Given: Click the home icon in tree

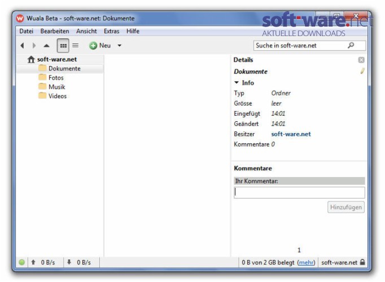Looking at the screenshot, I should (31, 59).
